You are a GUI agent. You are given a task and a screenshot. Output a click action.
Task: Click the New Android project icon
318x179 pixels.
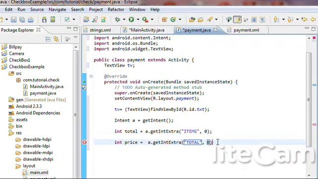[x=86, y=19]
